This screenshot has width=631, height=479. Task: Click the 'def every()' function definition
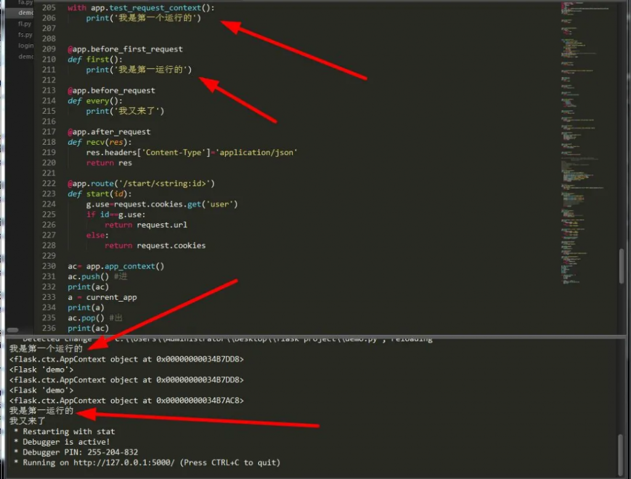[x=97, y=101]
